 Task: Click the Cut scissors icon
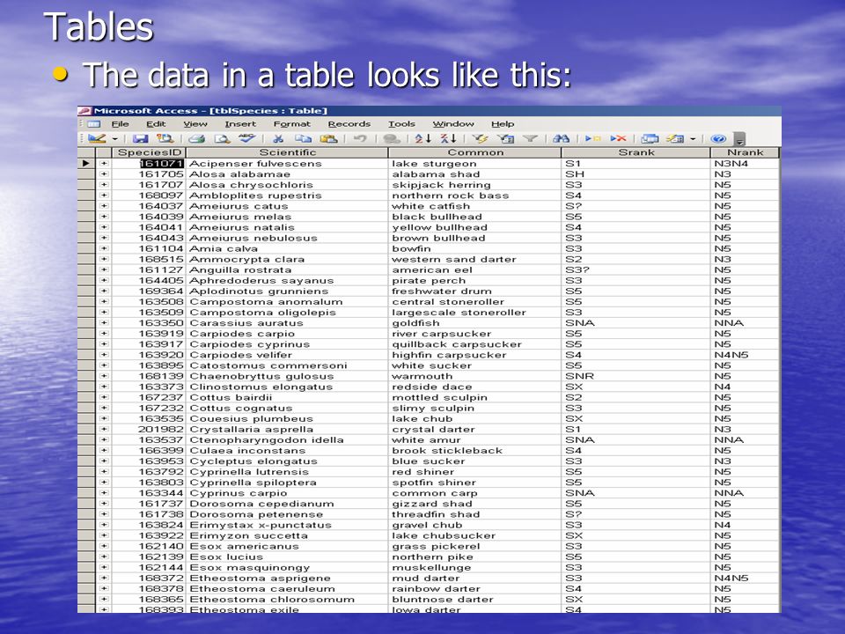click(x=279, y=139)
